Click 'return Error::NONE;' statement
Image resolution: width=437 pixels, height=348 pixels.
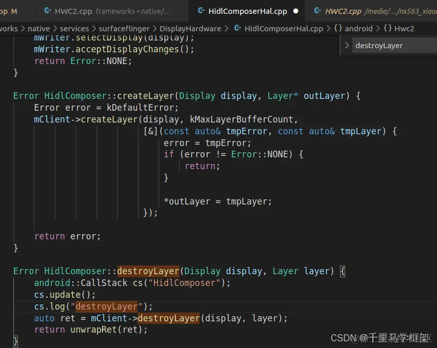click(83, 61)
